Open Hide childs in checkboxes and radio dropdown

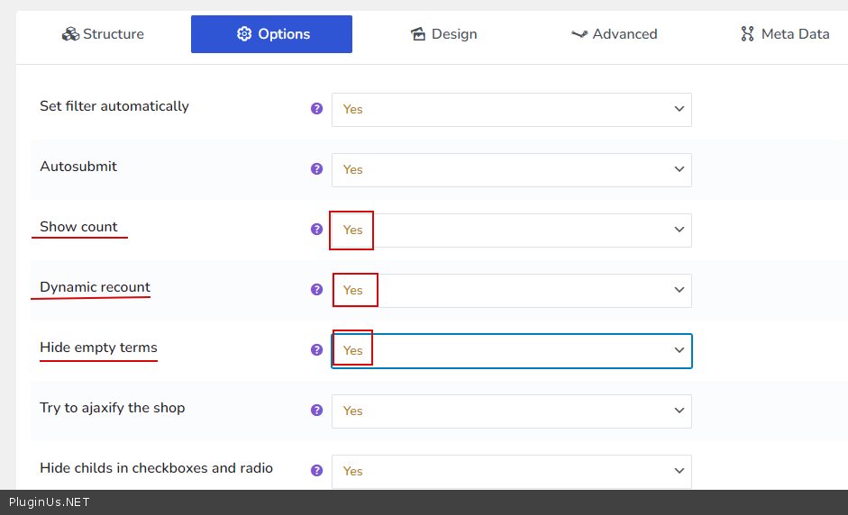(x=511, y=471)
